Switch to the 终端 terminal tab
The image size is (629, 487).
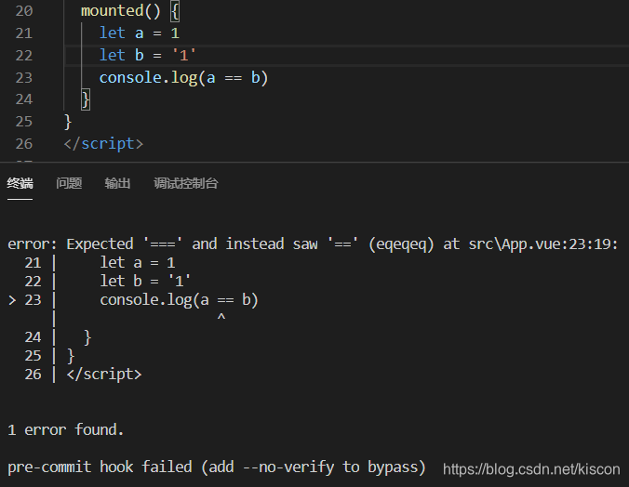click(x=20, y=184)
